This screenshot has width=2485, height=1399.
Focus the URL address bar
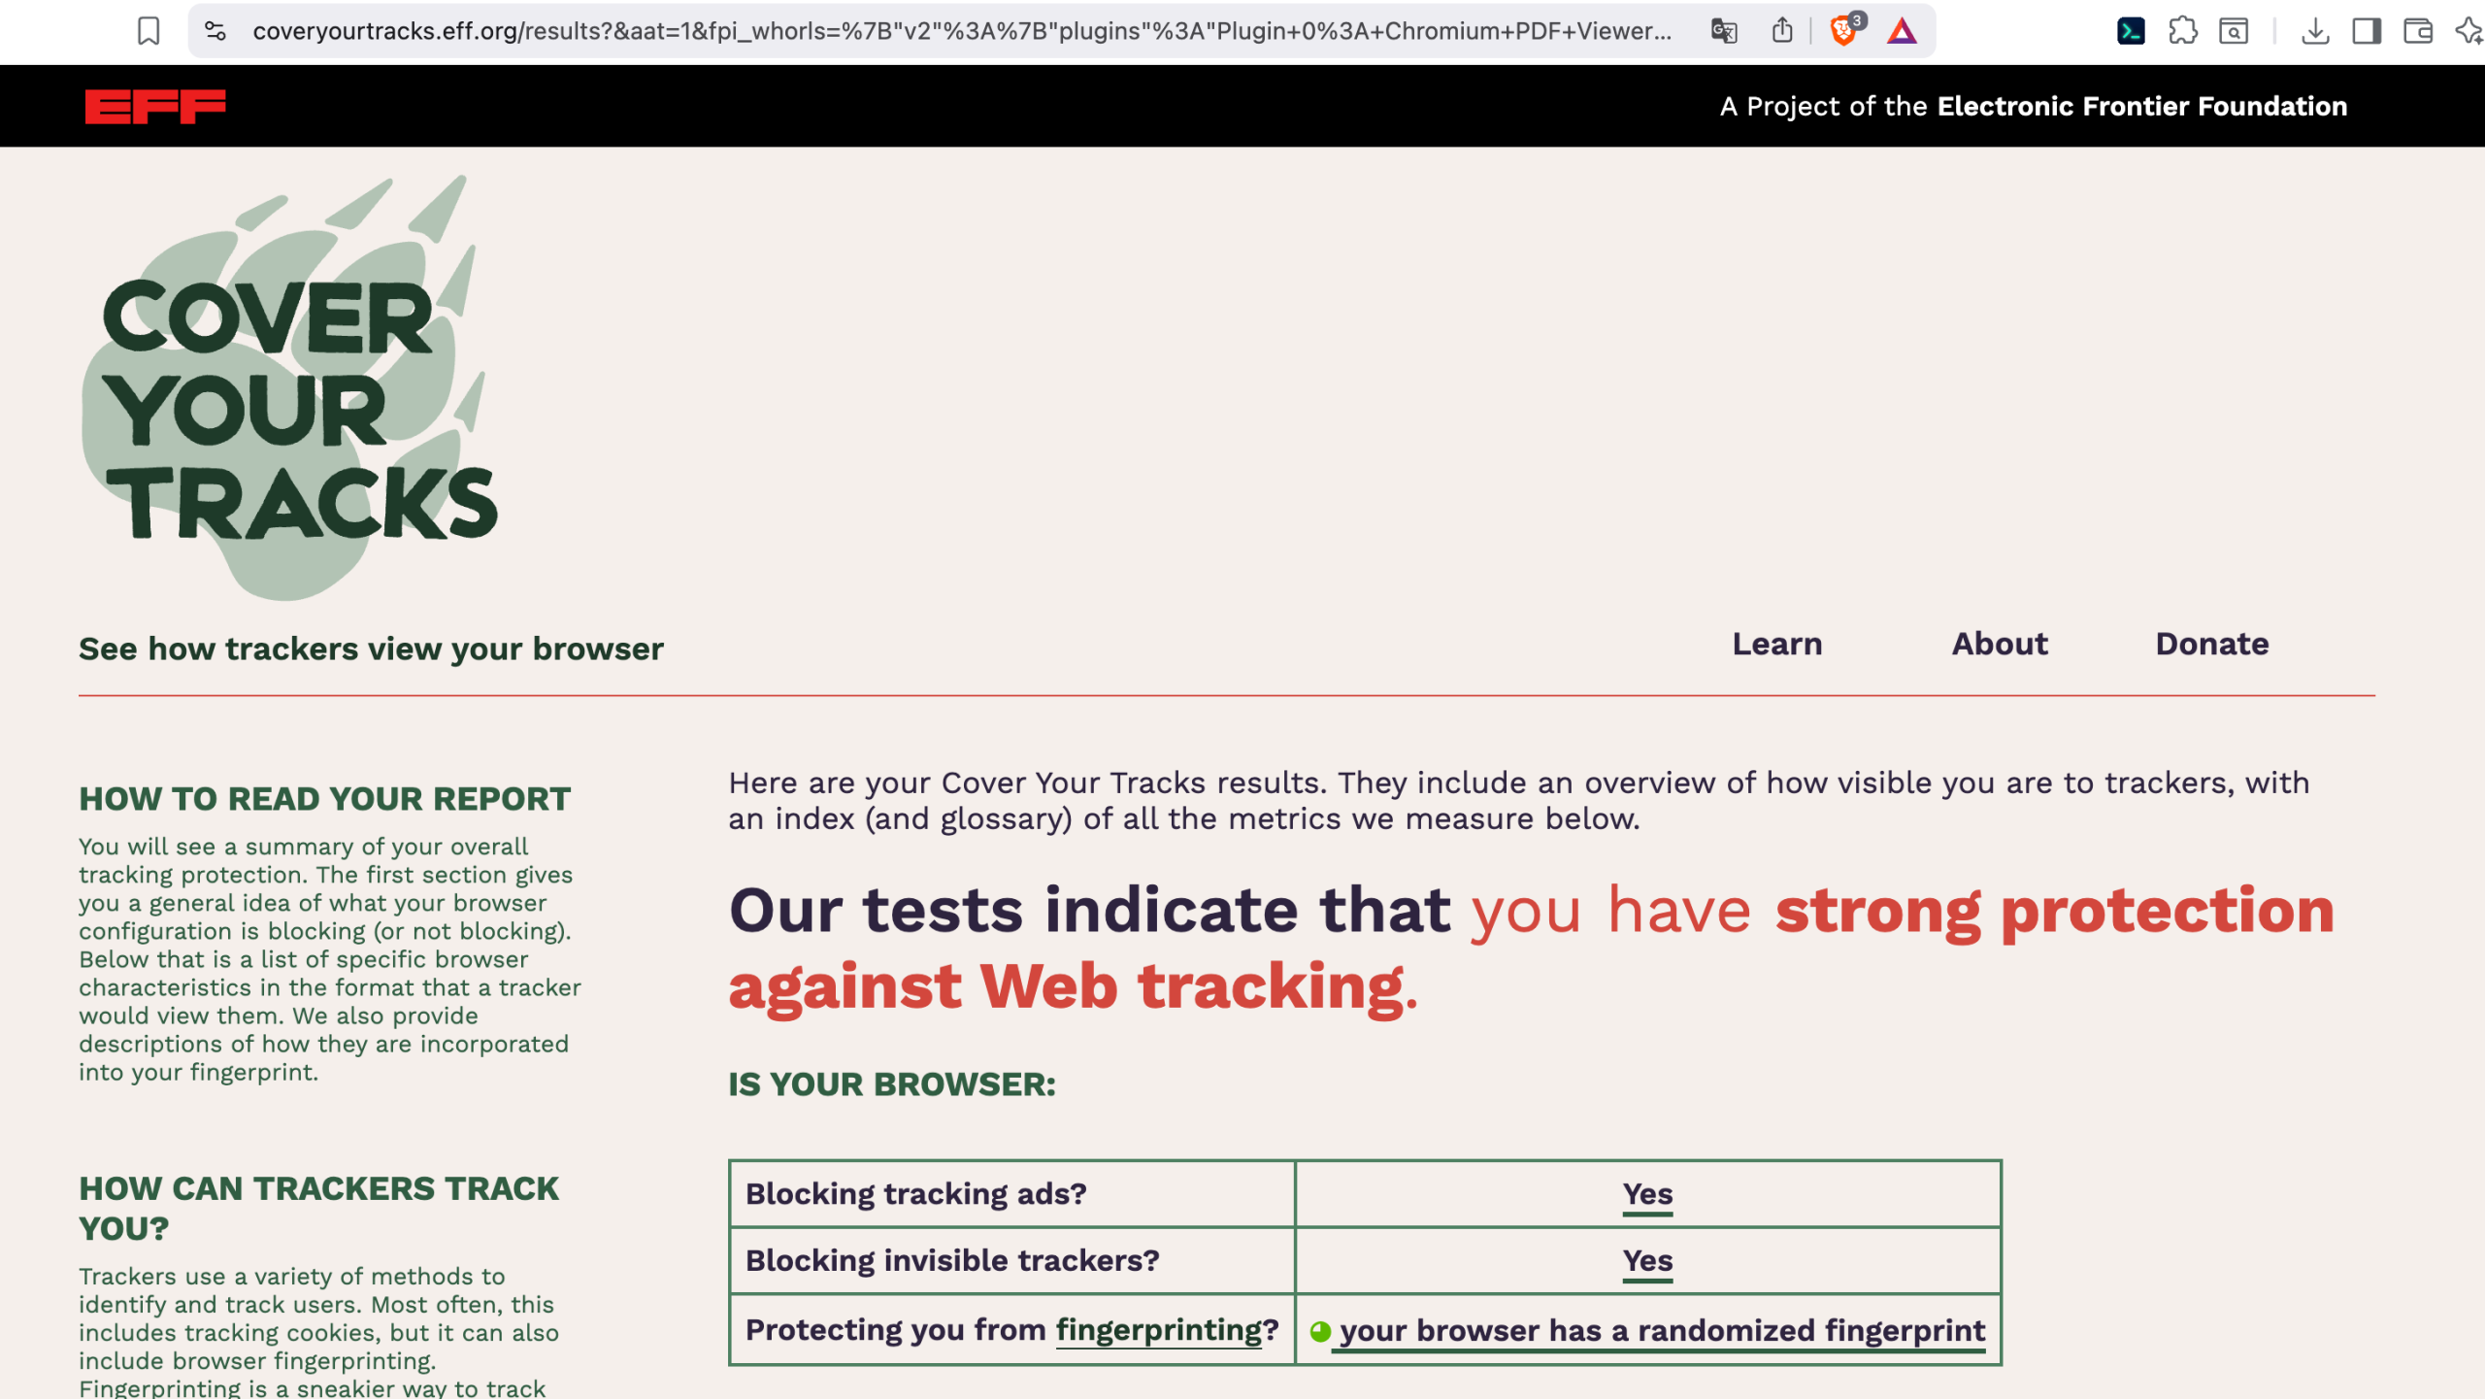click(961, 31)
